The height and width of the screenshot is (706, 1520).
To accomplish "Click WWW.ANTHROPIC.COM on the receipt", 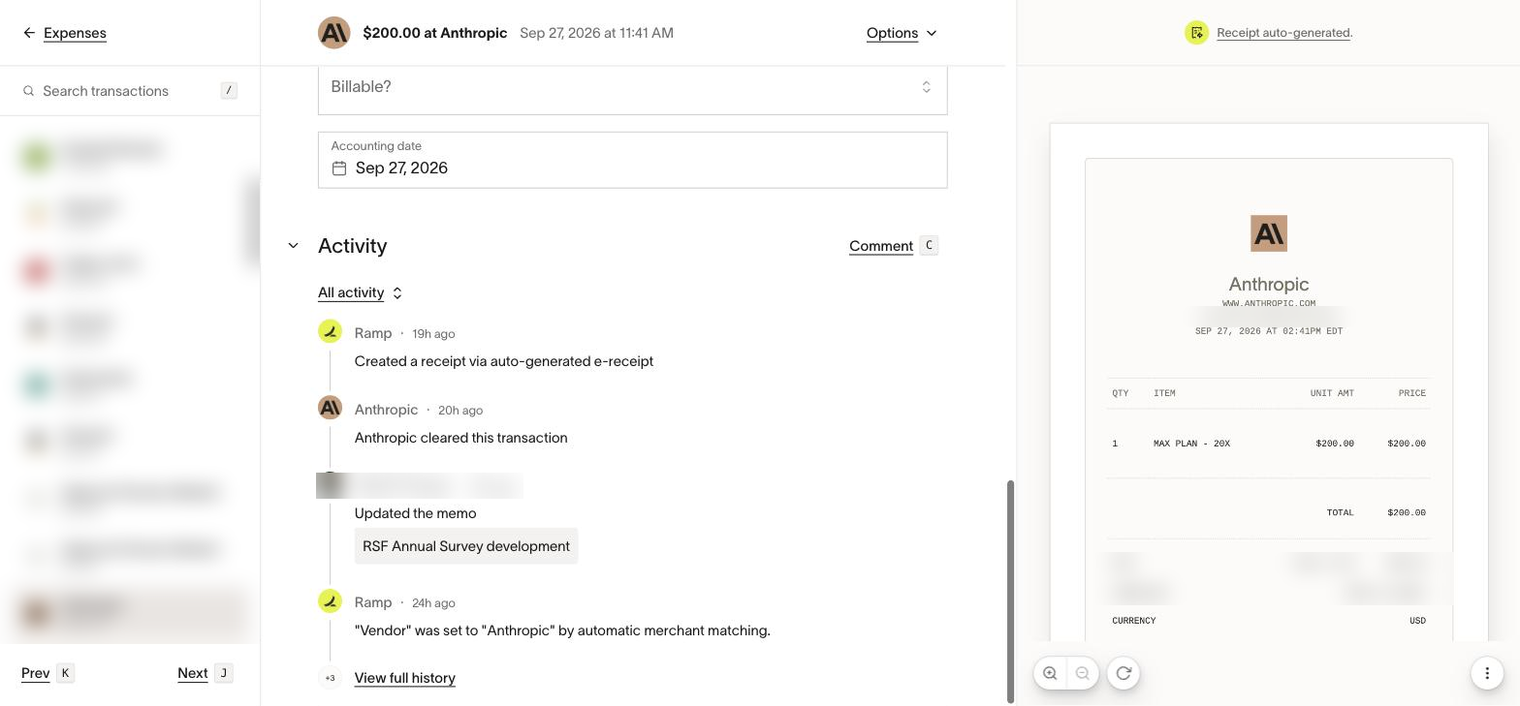I will tap(1269, 303).
